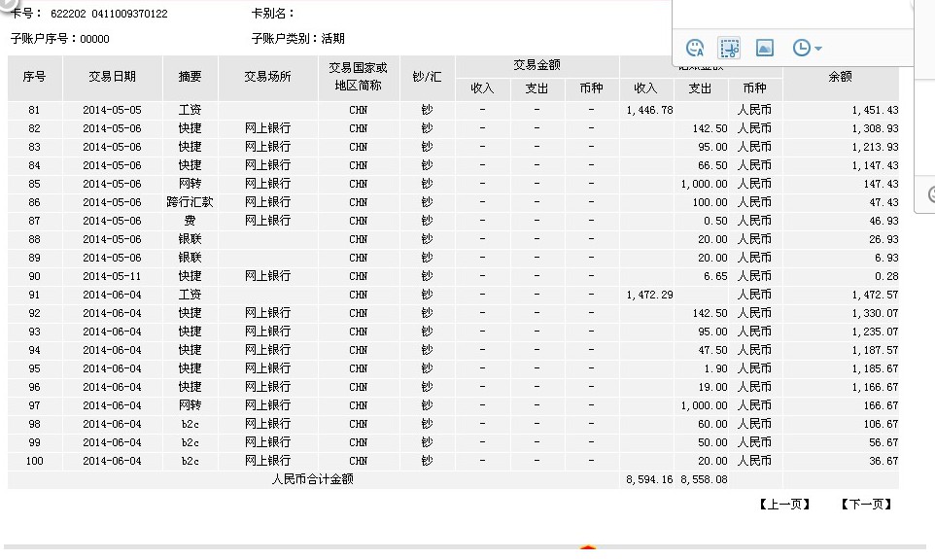Click total income amount 8,594.16
The width and height of the screenshot is (935, 559).
pyautogui.click(x=645, y=479)
